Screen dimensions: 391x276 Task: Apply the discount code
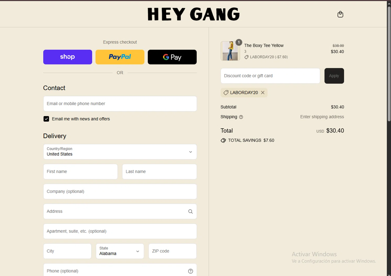[x=334, y=76]
